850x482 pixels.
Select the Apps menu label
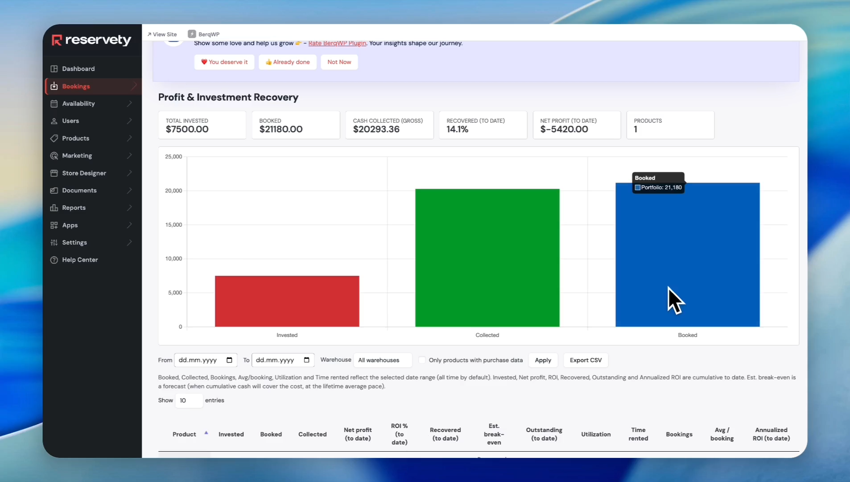[70, 225]
